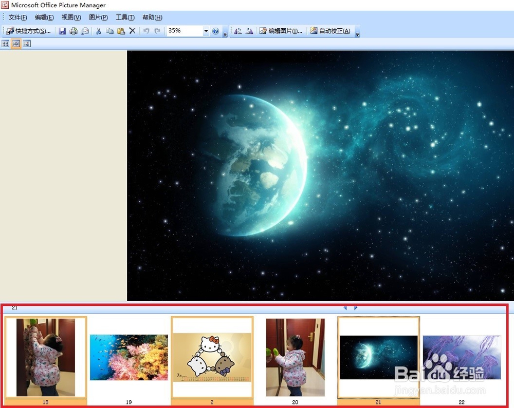
Task: Click the Redo arrow icon
Action: click(156, 31)
